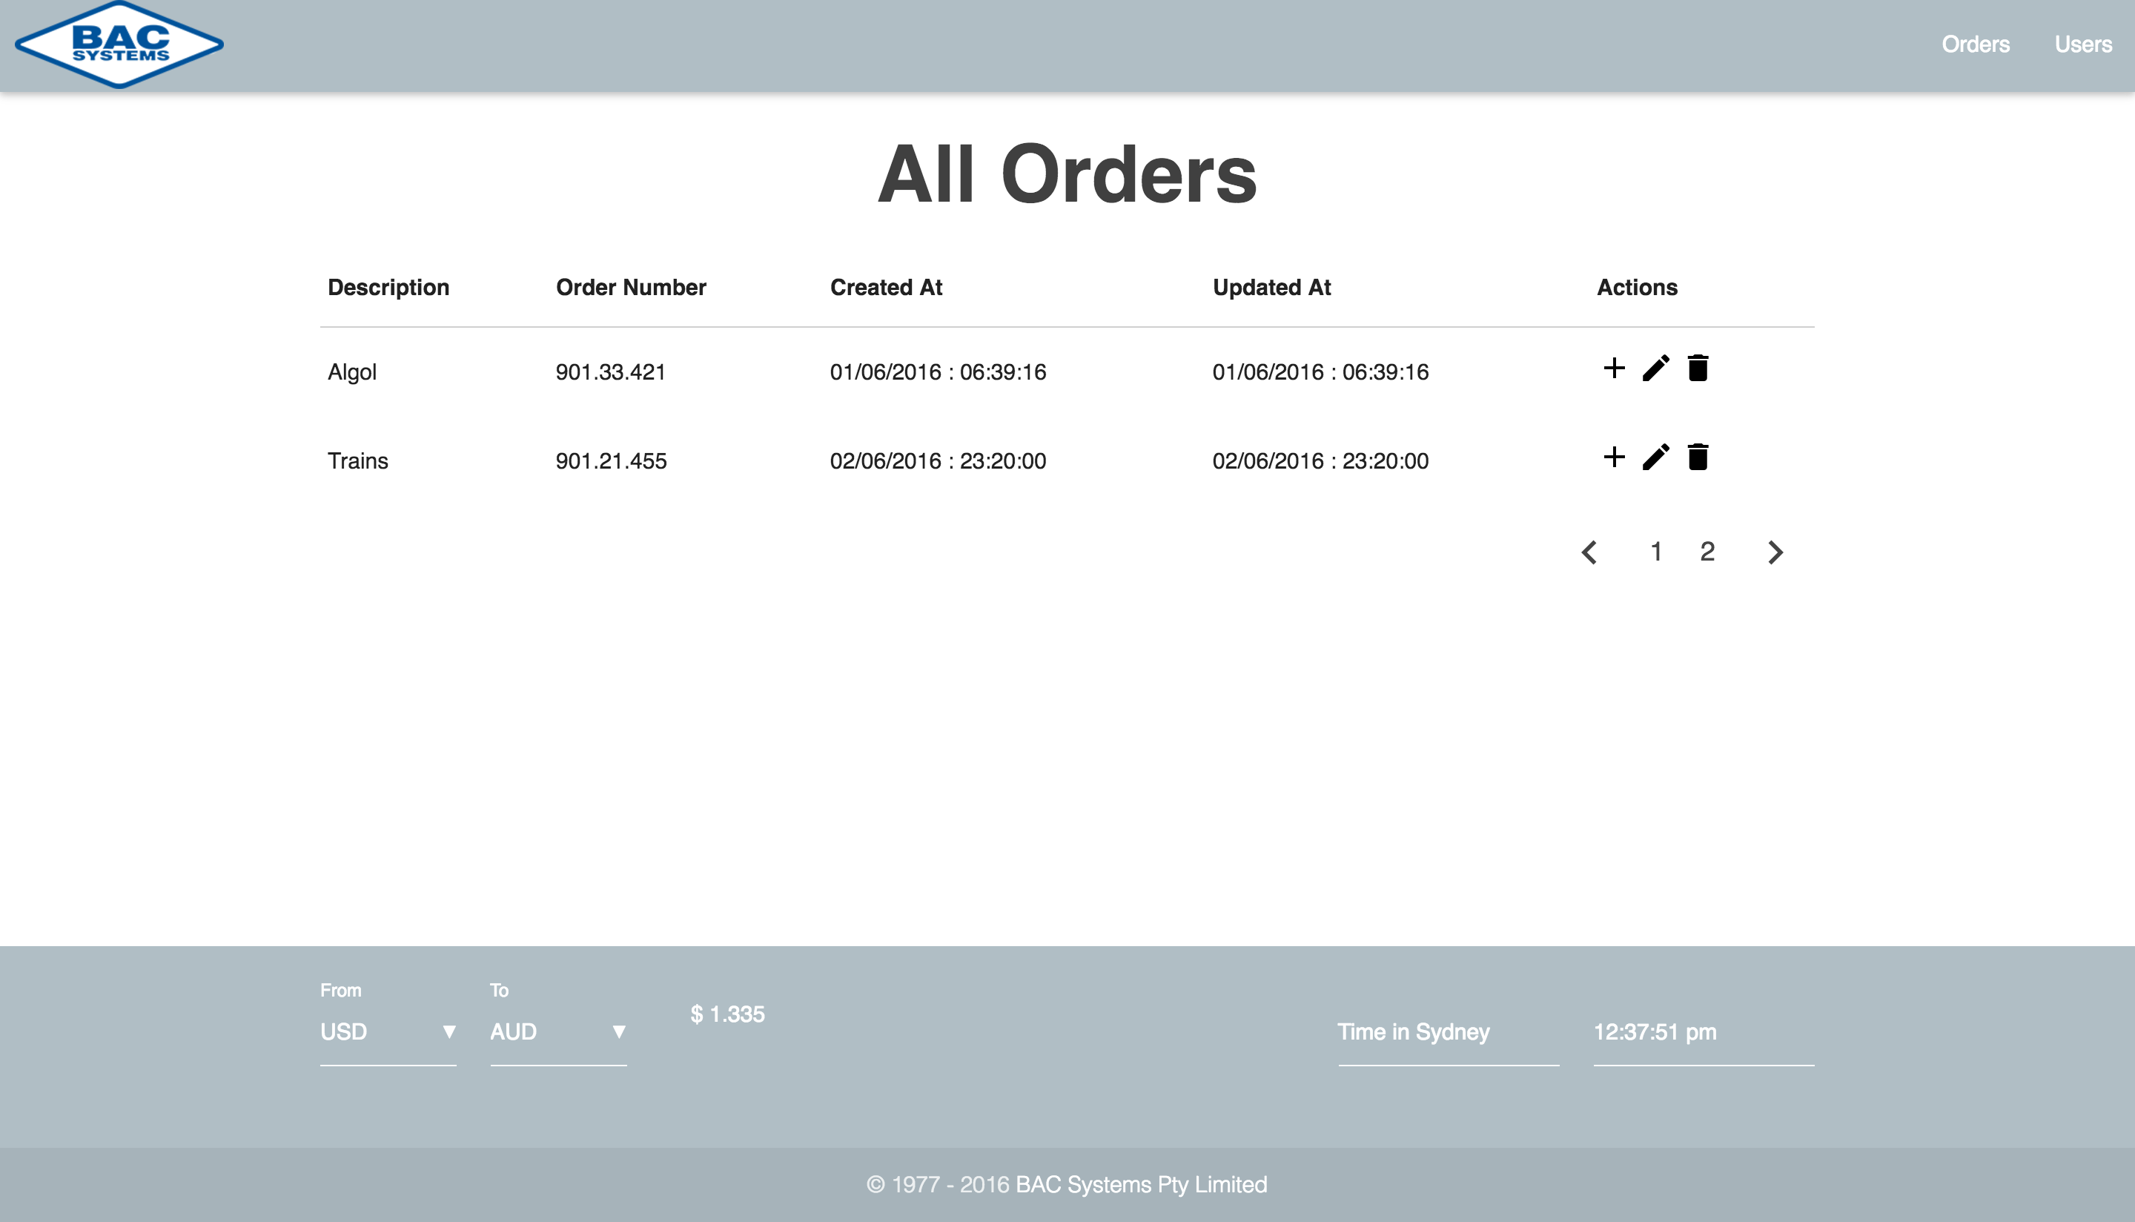
Task: Open the Users menu item
Action: click(x=2082, y=44)
